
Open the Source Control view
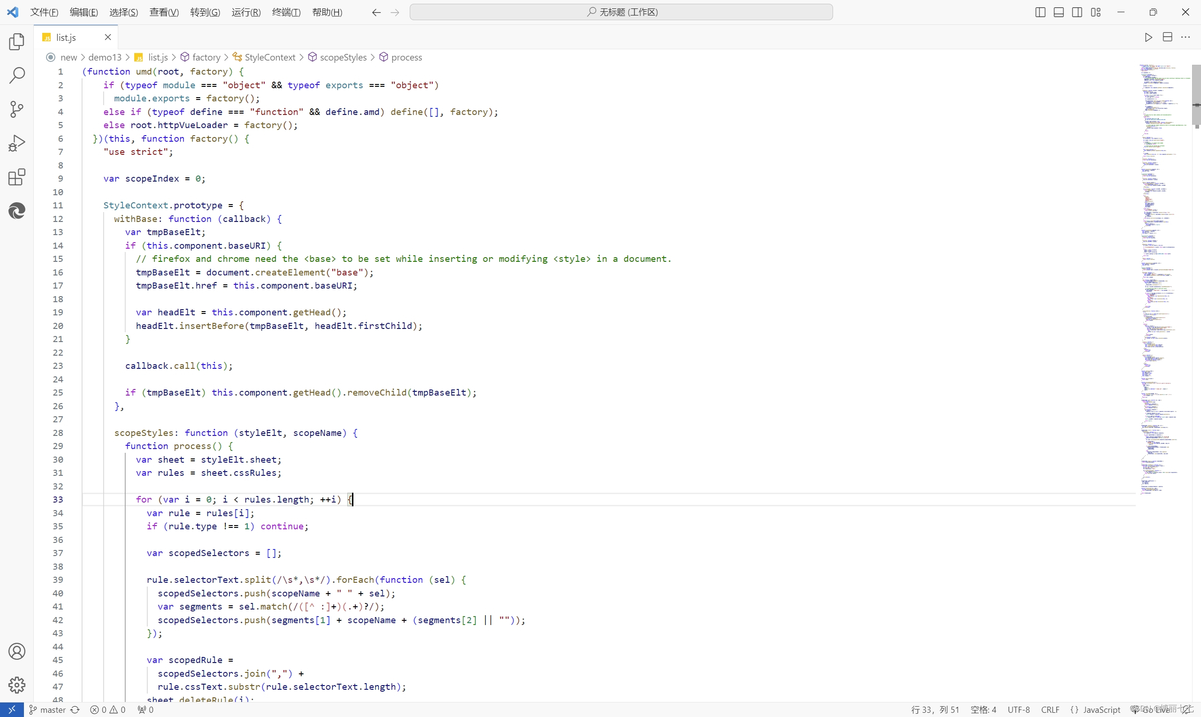coord(17,109)
